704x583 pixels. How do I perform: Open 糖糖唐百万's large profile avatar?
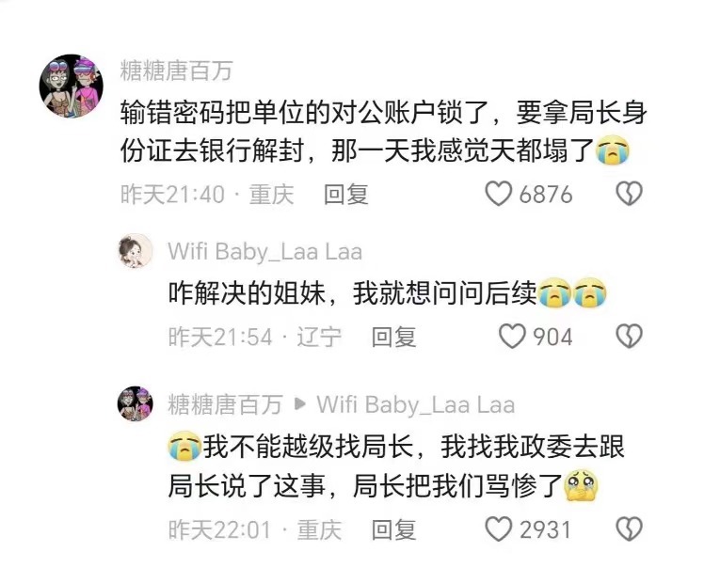click(x=72, y=87)
